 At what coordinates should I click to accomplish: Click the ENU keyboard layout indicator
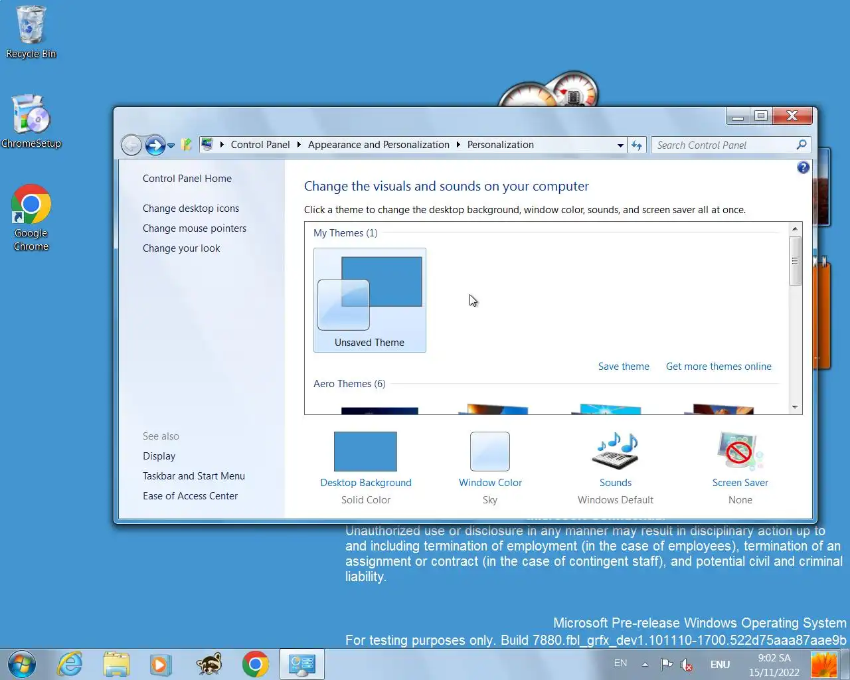720,664
